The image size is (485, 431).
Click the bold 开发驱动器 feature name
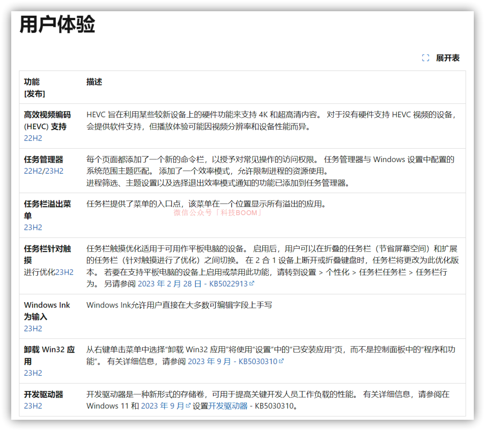[x=44, y=395]
